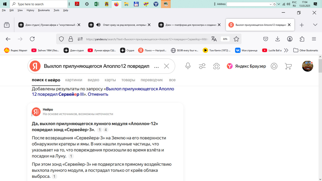This screenshot has width=322, height=181.
Task: Open the History menu
Action: click(x=30, y=10)
